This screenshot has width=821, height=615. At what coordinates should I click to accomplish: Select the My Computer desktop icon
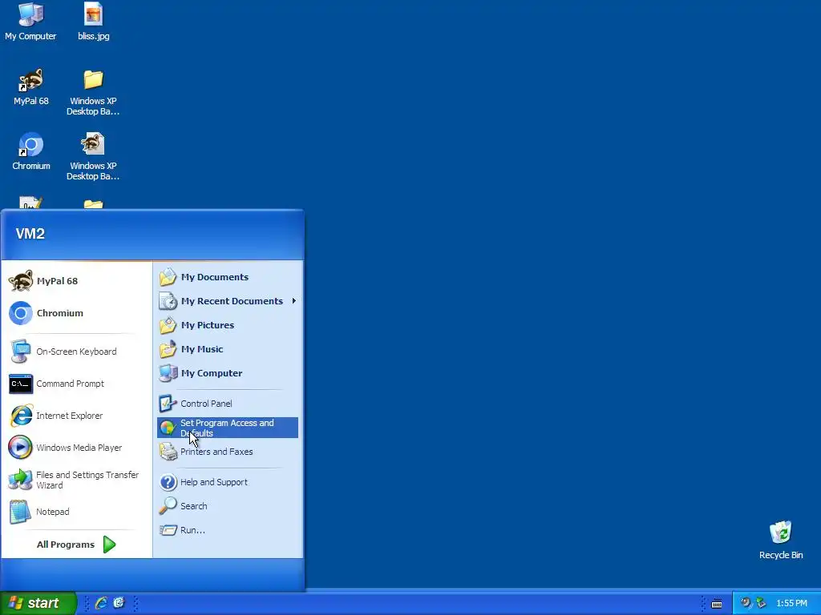[31, 22]
